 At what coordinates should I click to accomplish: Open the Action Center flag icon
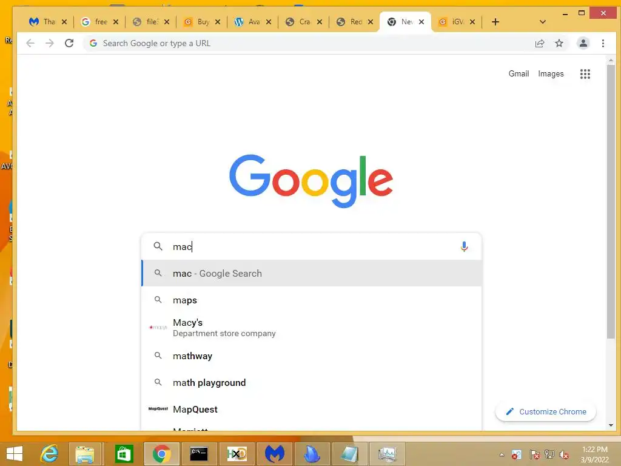click(x=534, y=454)
